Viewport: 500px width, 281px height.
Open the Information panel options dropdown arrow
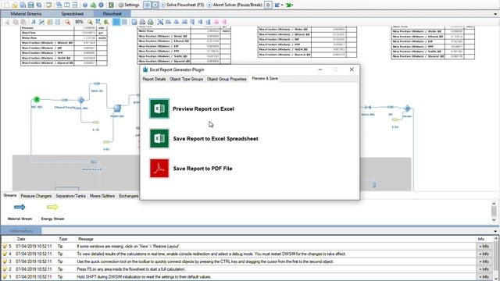[495, 231]
